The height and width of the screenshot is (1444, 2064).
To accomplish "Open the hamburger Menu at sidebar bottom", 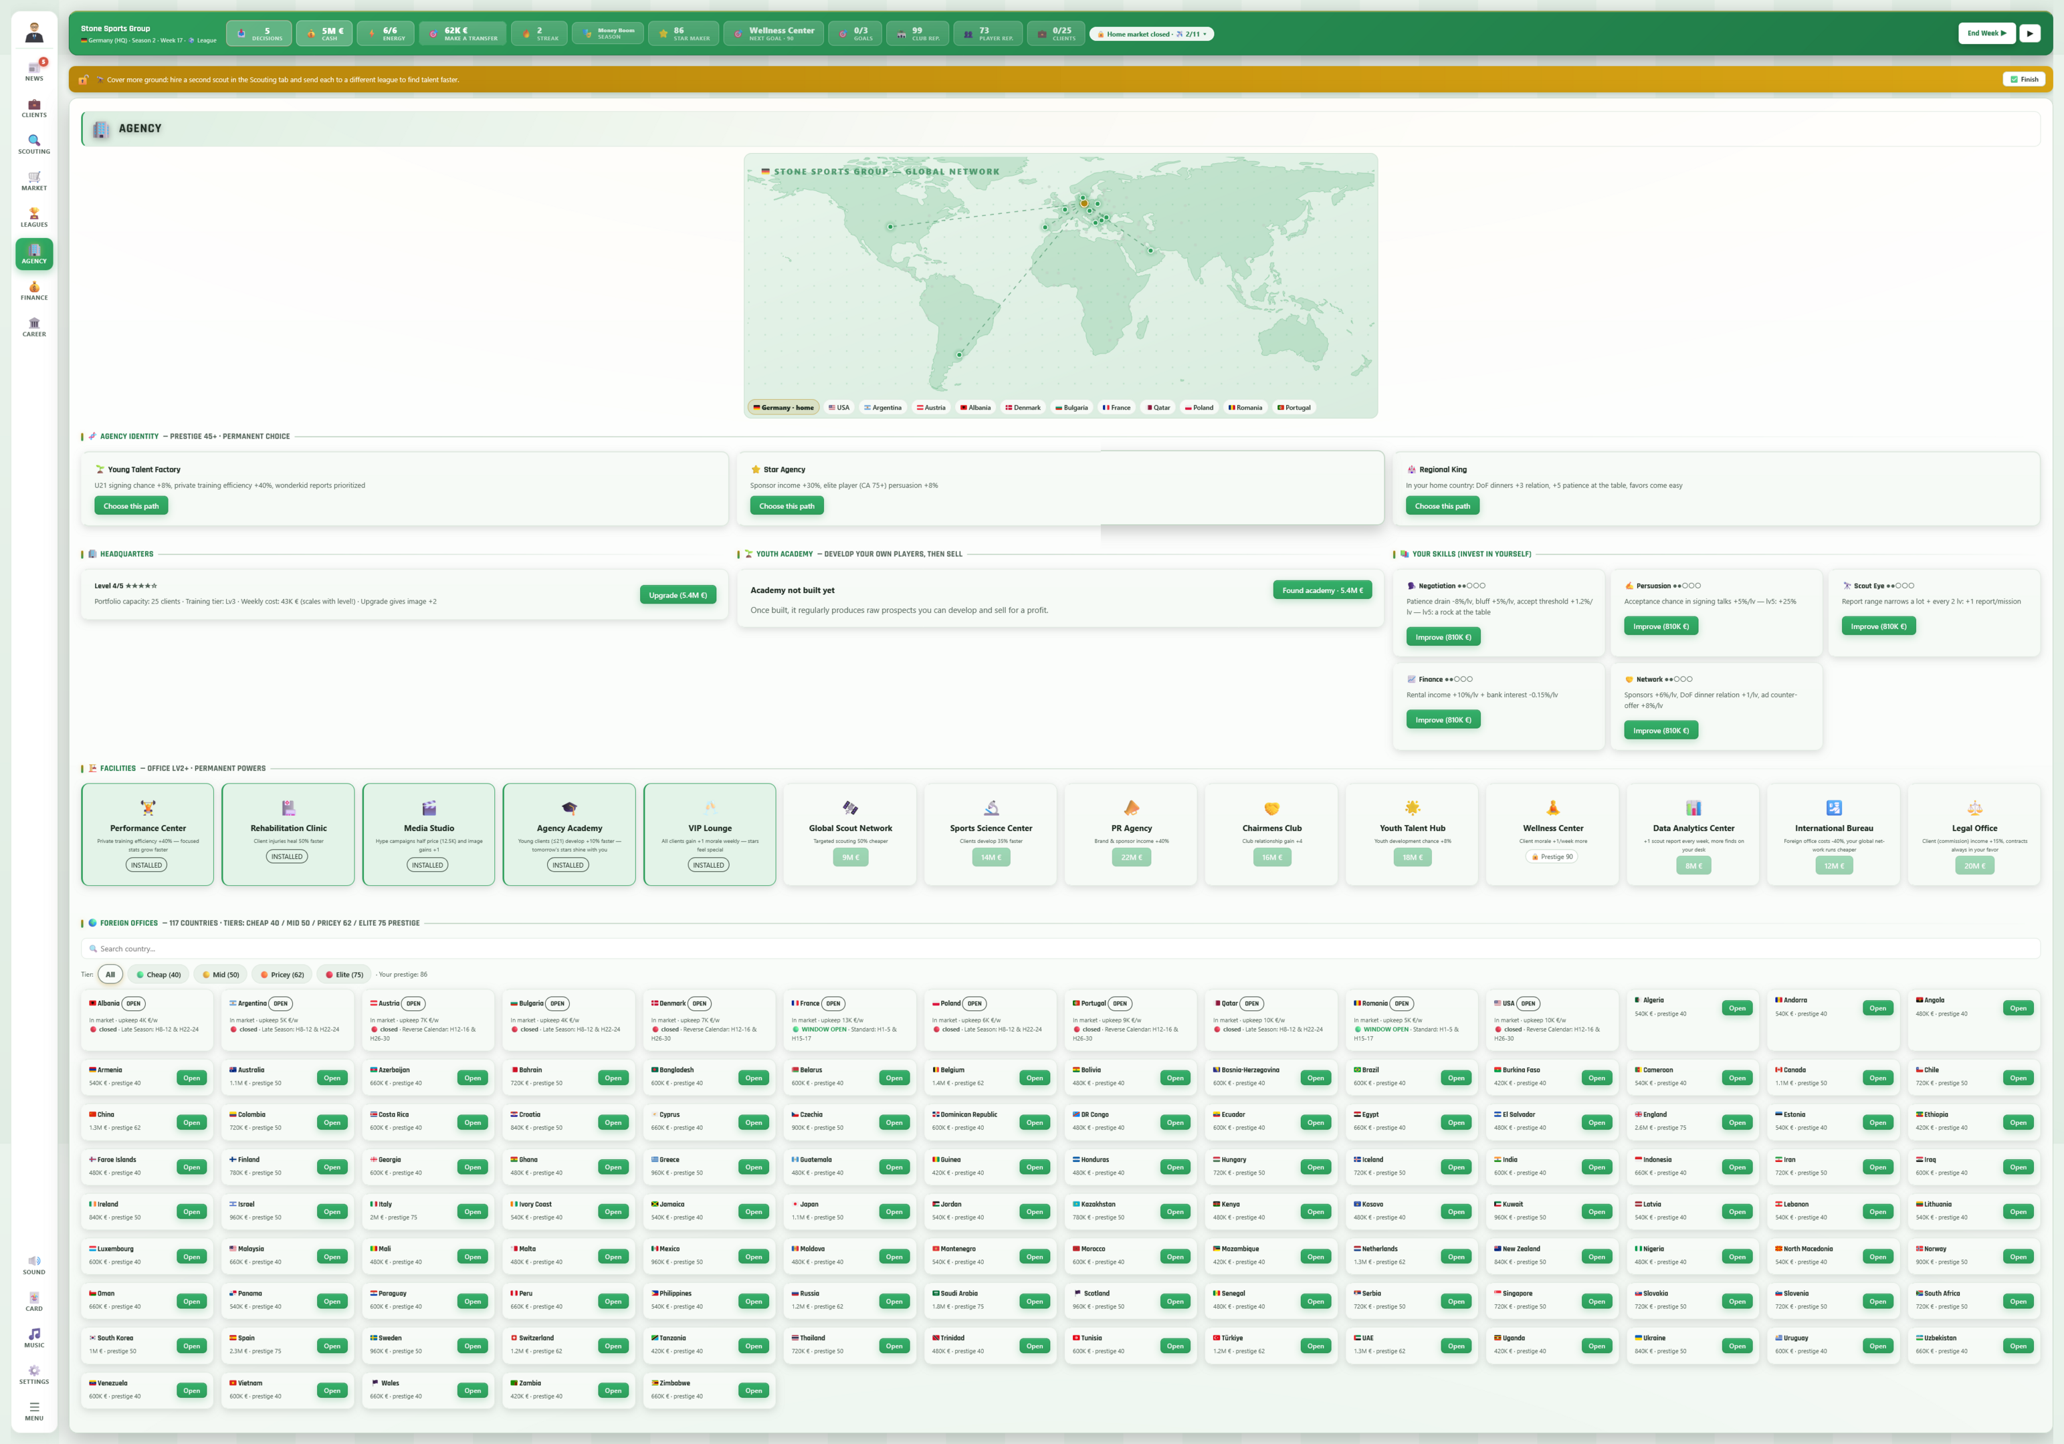I will point(34,1412).
